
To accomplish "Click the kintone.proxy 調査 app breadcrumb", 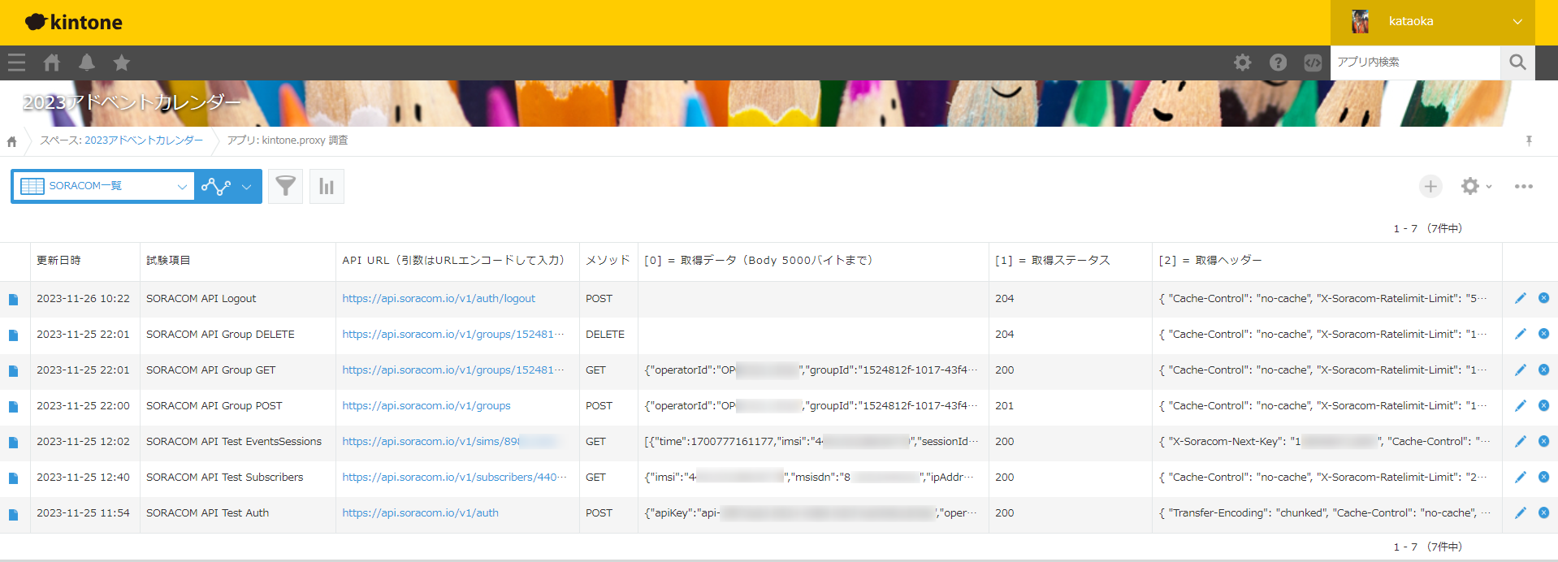I will (288, 140).
